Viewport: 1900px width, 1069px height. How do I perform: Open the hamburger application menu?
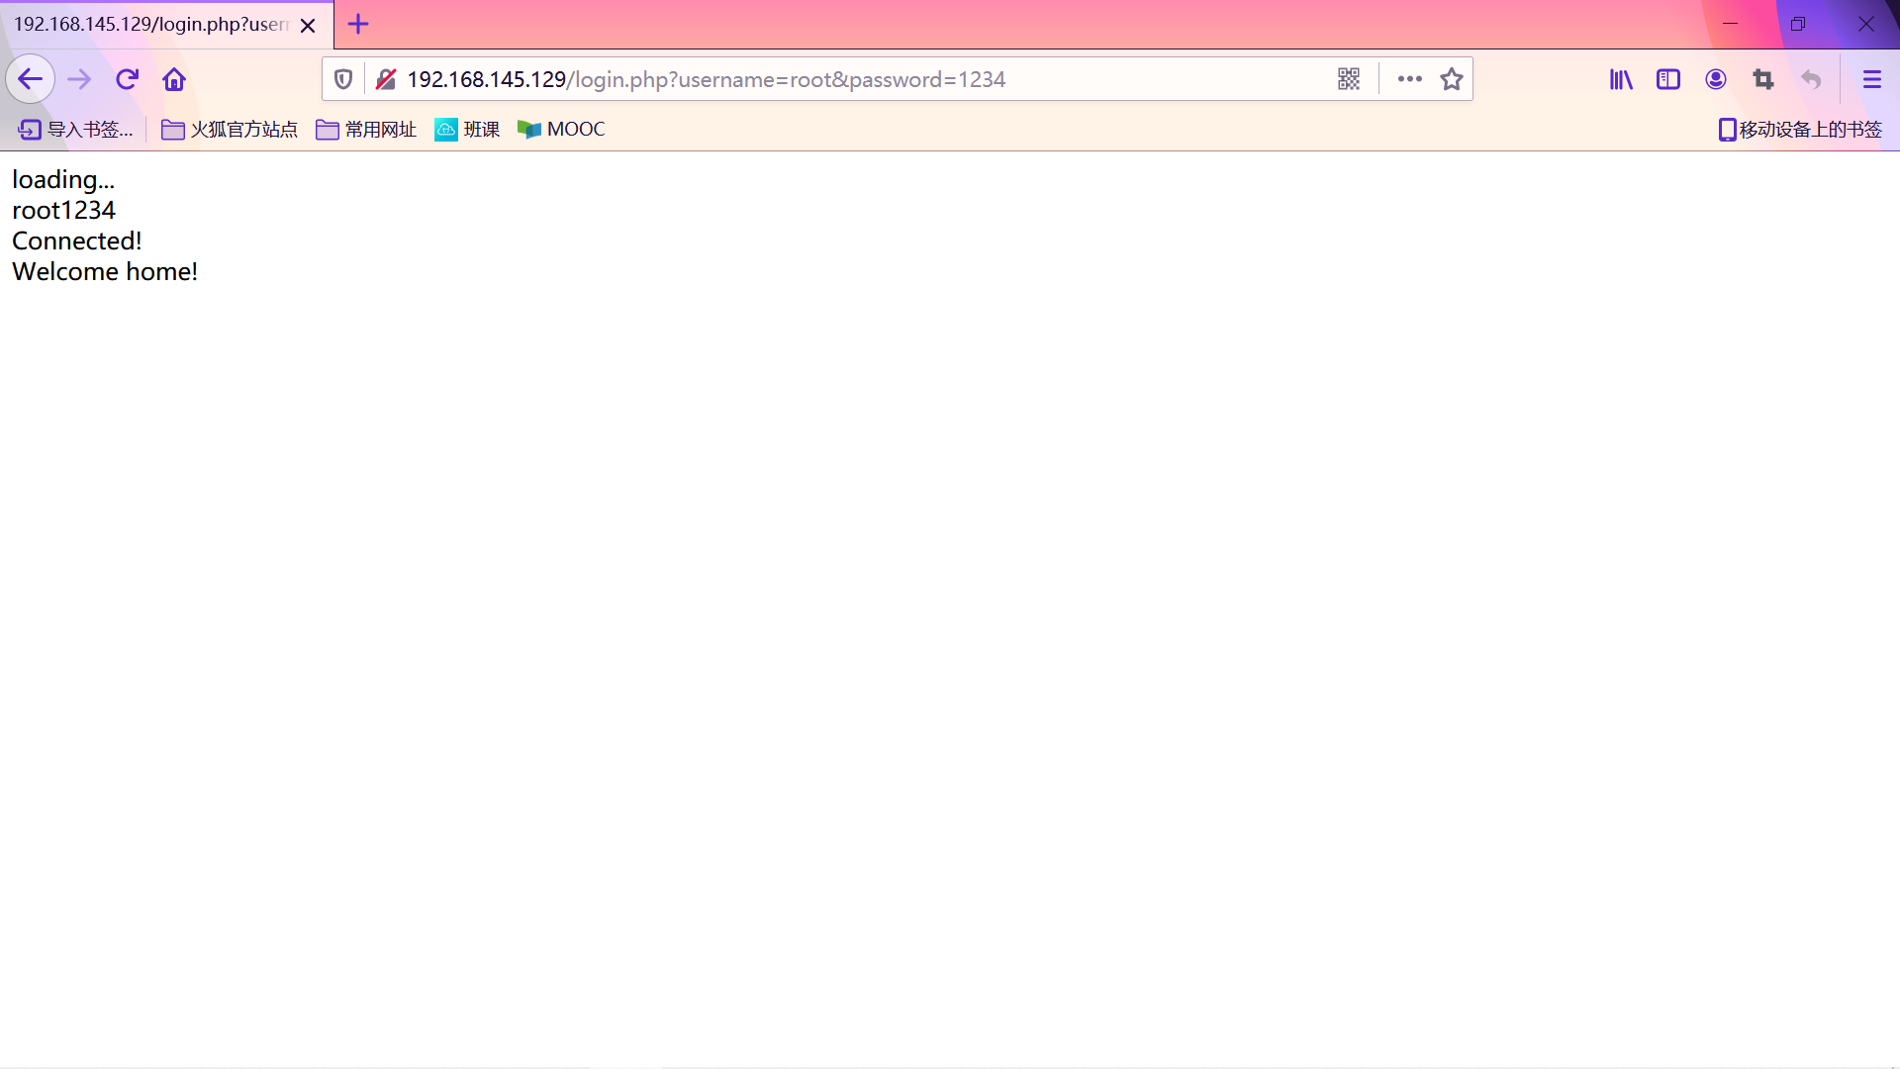coord(1871,79)
